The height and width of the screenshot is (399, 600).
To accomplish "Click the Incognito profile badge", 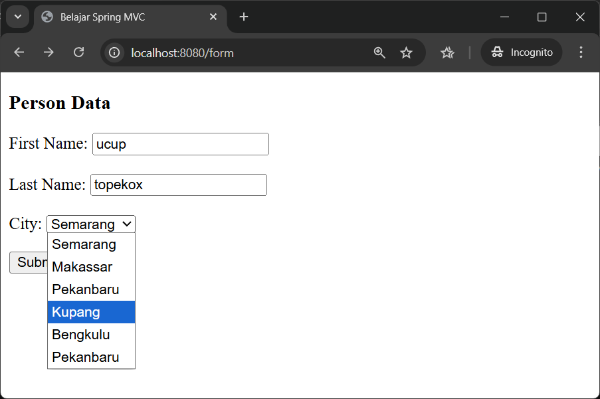I will tap(521, 52).
